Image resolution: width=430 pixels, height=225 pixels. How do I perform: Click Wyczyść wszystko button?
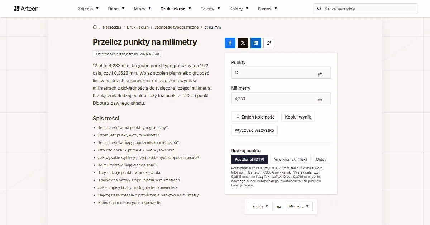(x=254, y=130)
